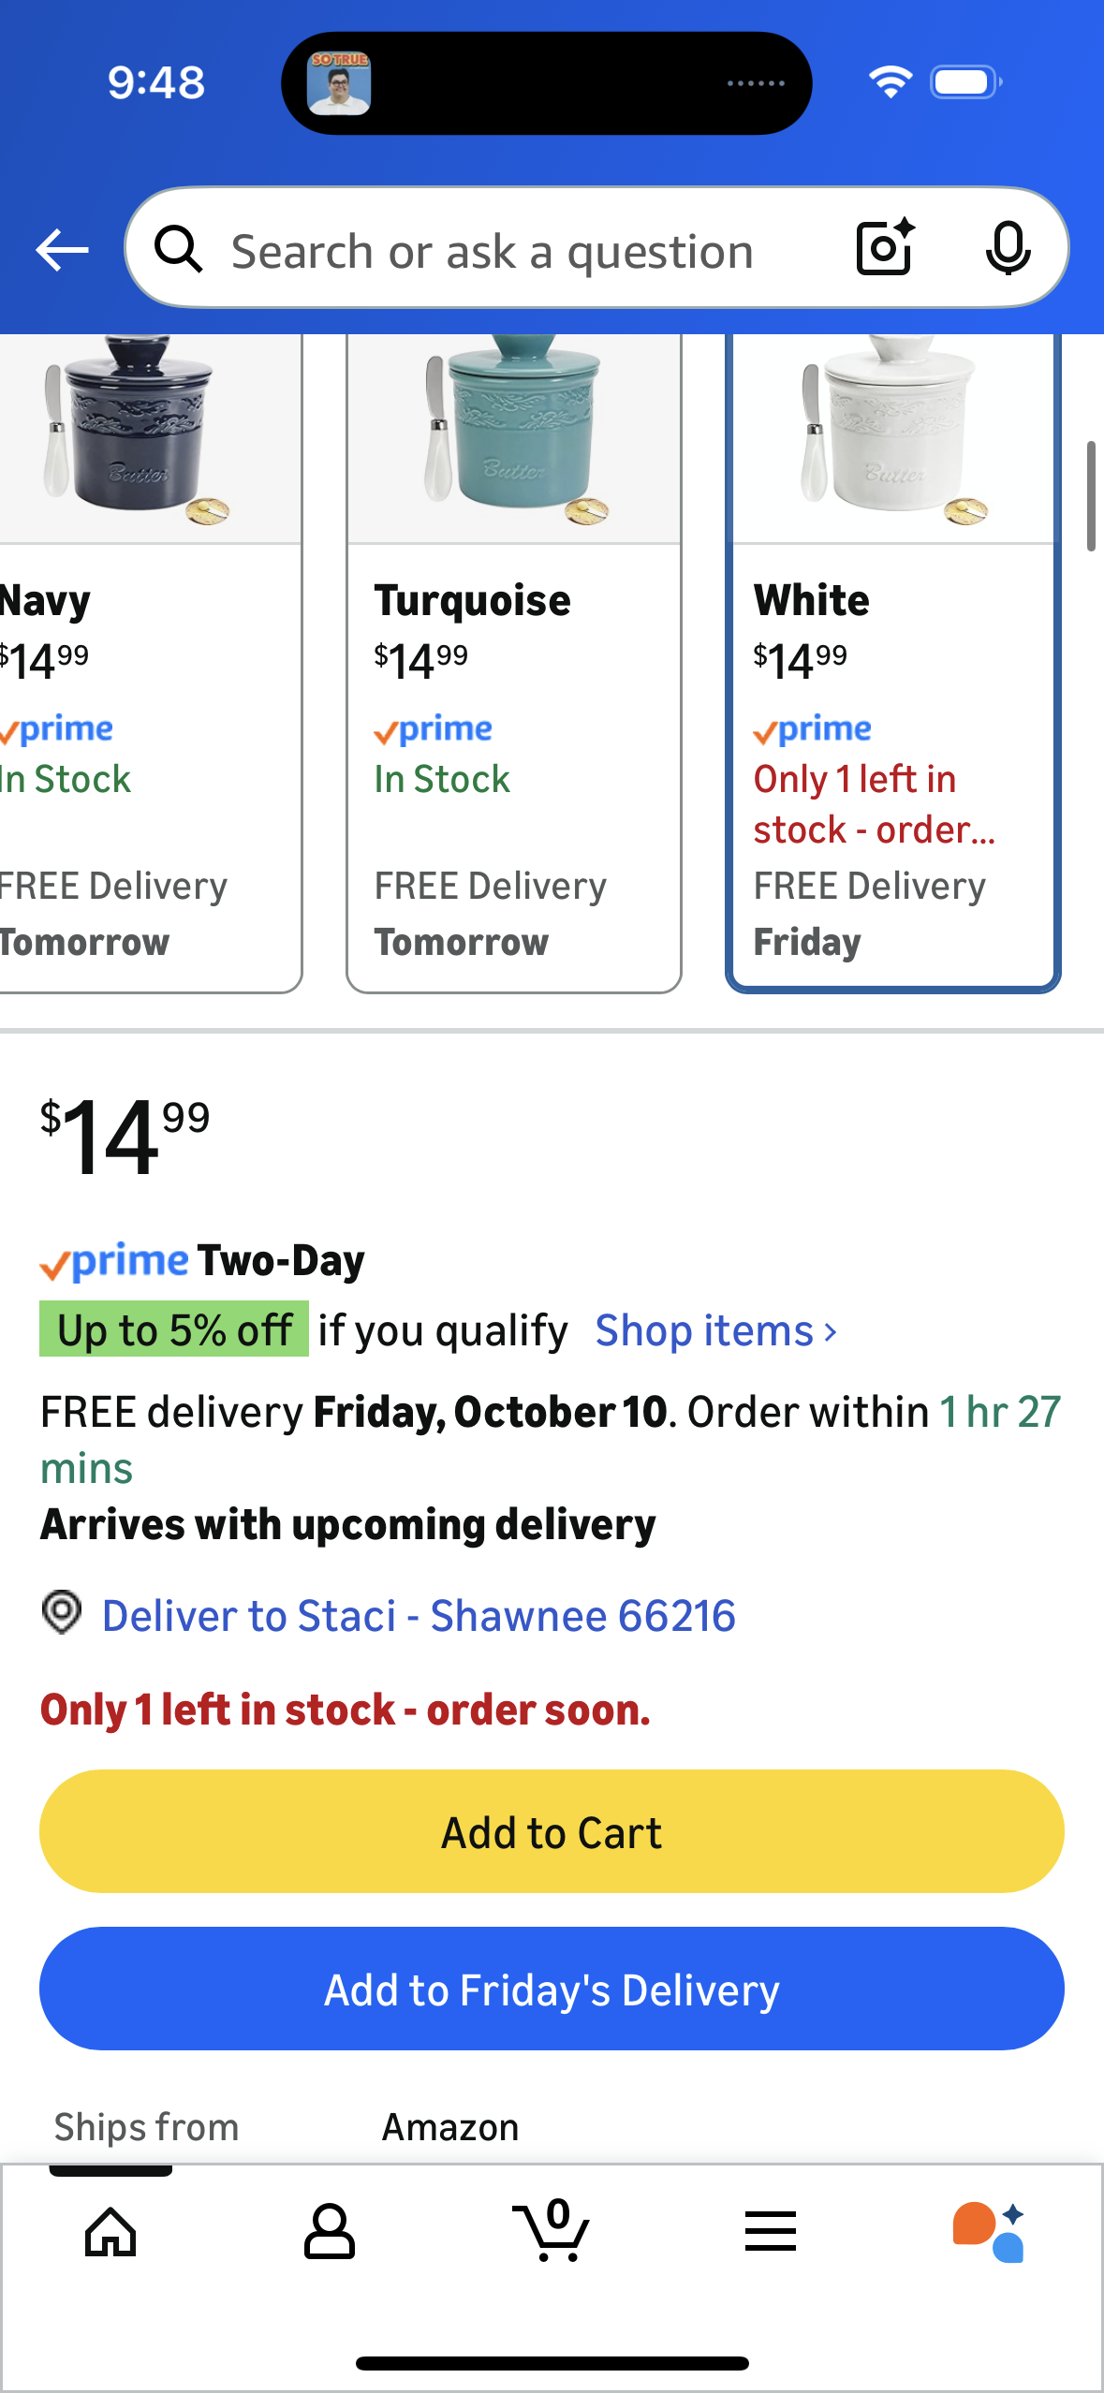The height and width of the screenshot is (2393, 1104).
Task: Tap the back arrow icon
Action: [x=62, y=250]
